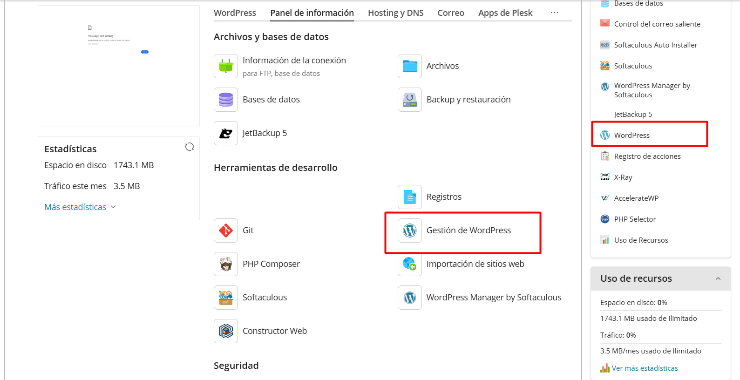Screen dimensions: 740x380
Task: Open Ver más estadísticas link
Action: pyautogui.click(x=645, y=368)
